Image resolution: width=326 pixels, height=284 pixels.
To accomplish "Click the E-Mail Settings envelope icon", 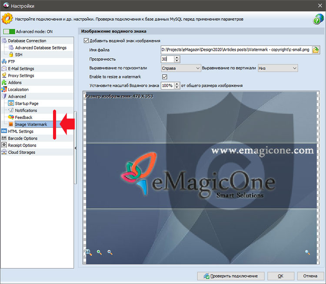I will pyautogui.click(x=4, y=69).
